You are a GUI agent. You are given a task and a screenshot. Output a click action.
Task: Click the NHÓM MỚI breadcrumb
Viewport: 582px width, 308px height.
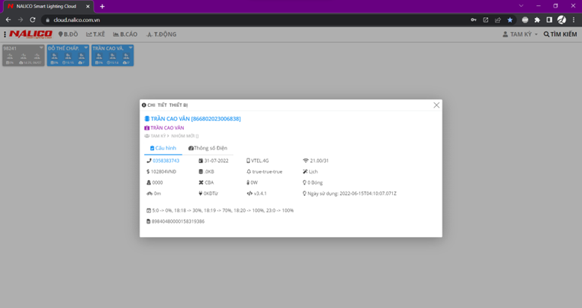point(185,136)
